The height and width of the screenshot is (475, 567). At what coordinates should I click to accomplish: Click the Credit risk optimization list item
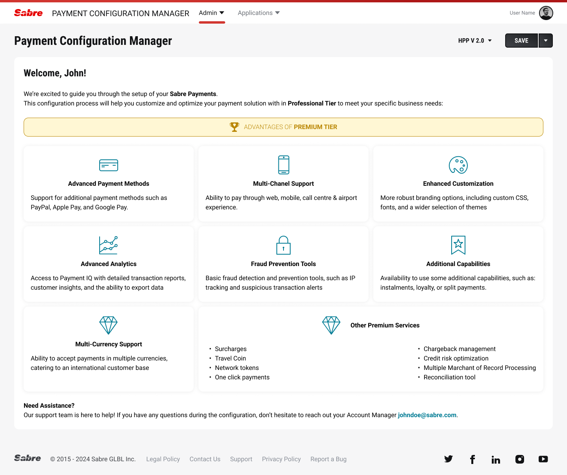(456, 359)
